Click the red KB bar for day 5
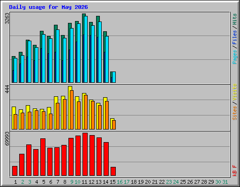 click(x=43, y=157)
